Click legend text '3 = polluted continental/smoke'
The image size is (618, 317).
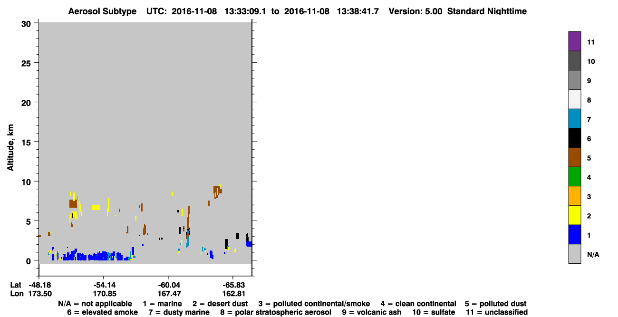314,304
